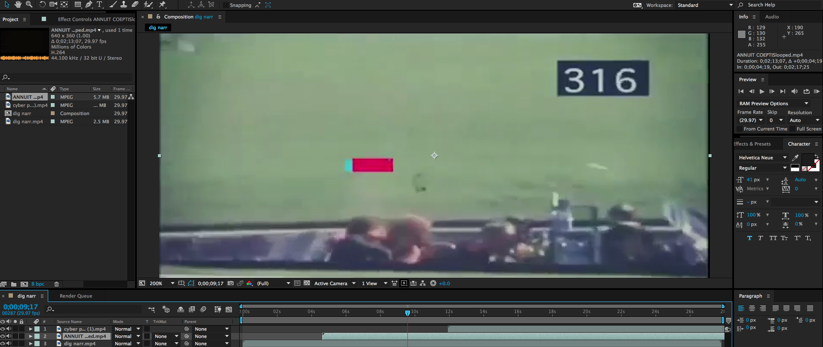
Task: Select the Puppet Pin tool
Action: point(162,4)
